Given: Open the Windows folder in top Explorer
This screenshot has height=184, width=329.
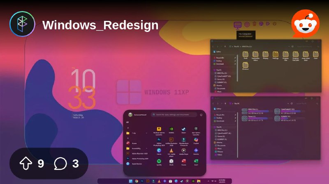Looking at the screenshot, I should click(x=245, y=66).
